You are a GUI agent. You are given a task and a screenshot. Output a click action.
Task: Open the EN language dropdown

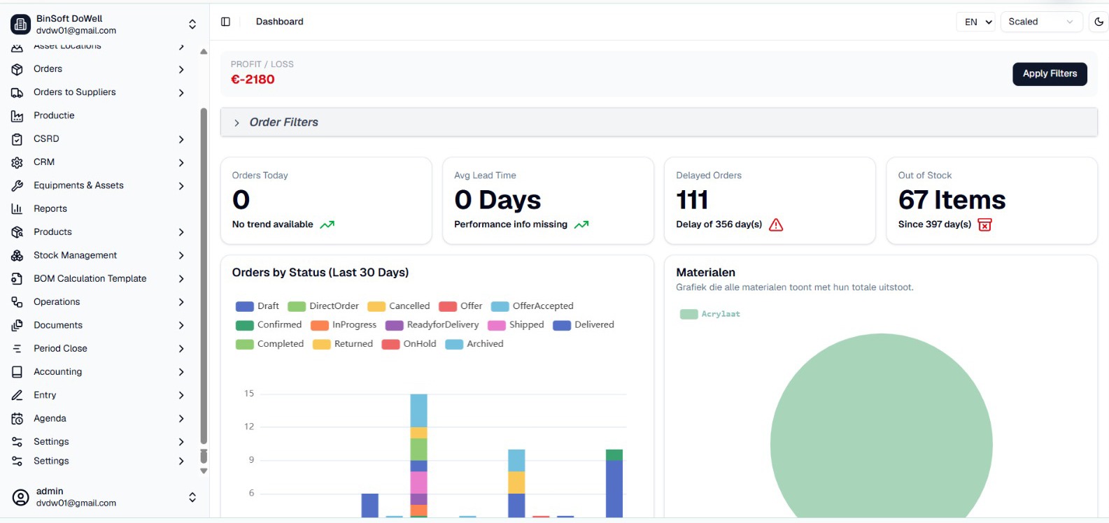[x=975, y=22]
